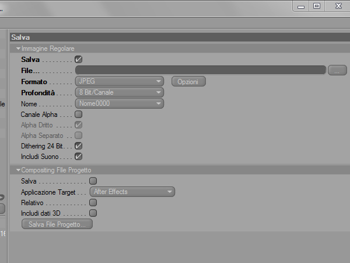Click the Canale Alpha label

point(39,115)
